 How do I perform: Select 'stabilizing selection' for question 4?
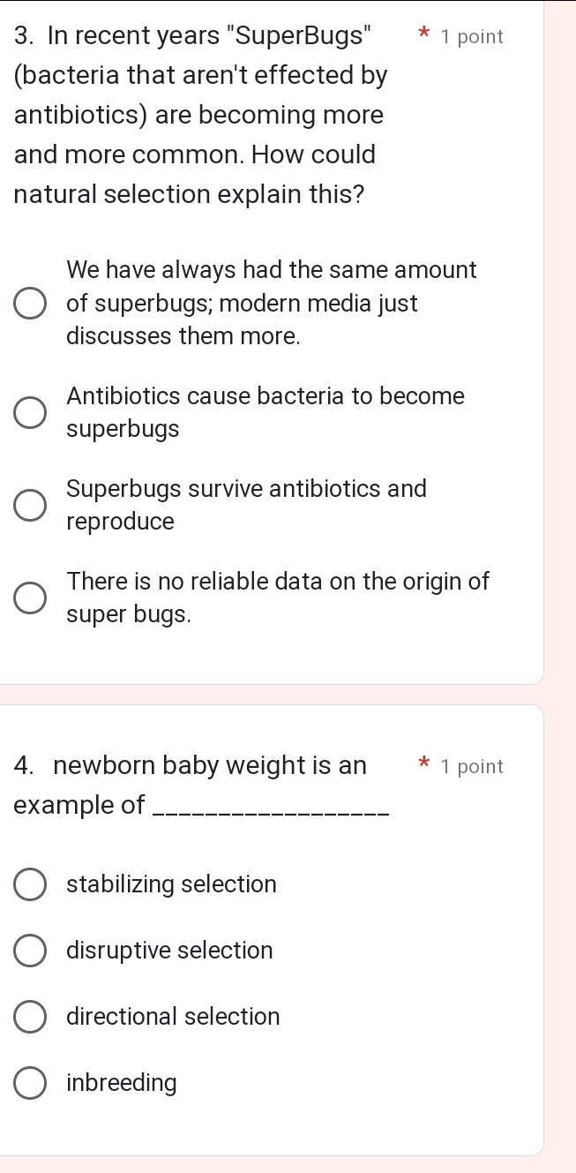pyautogui.click(x=29, y=884)
